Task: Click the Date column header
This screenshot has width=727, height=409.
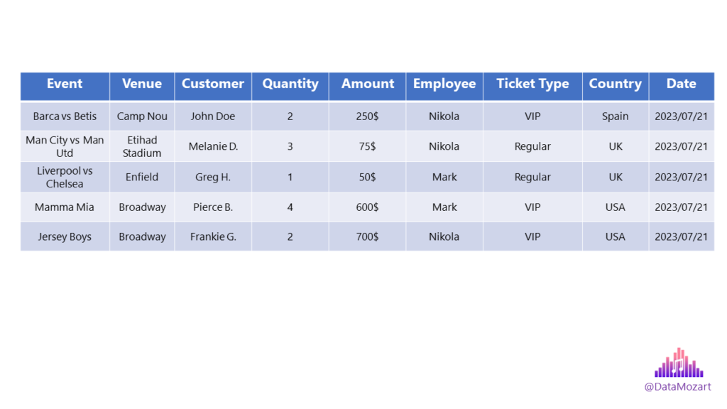Action: coord(682,86)
